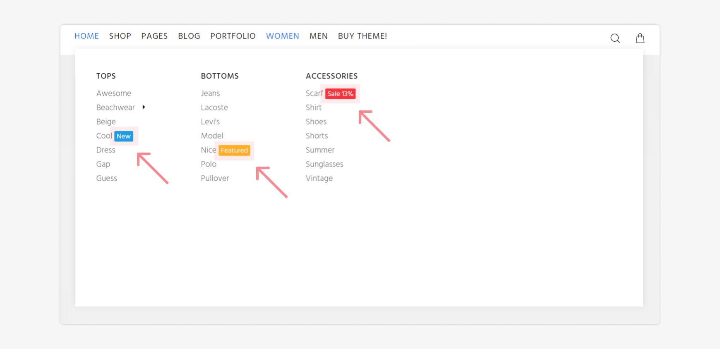Click the TOPS column heading

click(106, 76)
